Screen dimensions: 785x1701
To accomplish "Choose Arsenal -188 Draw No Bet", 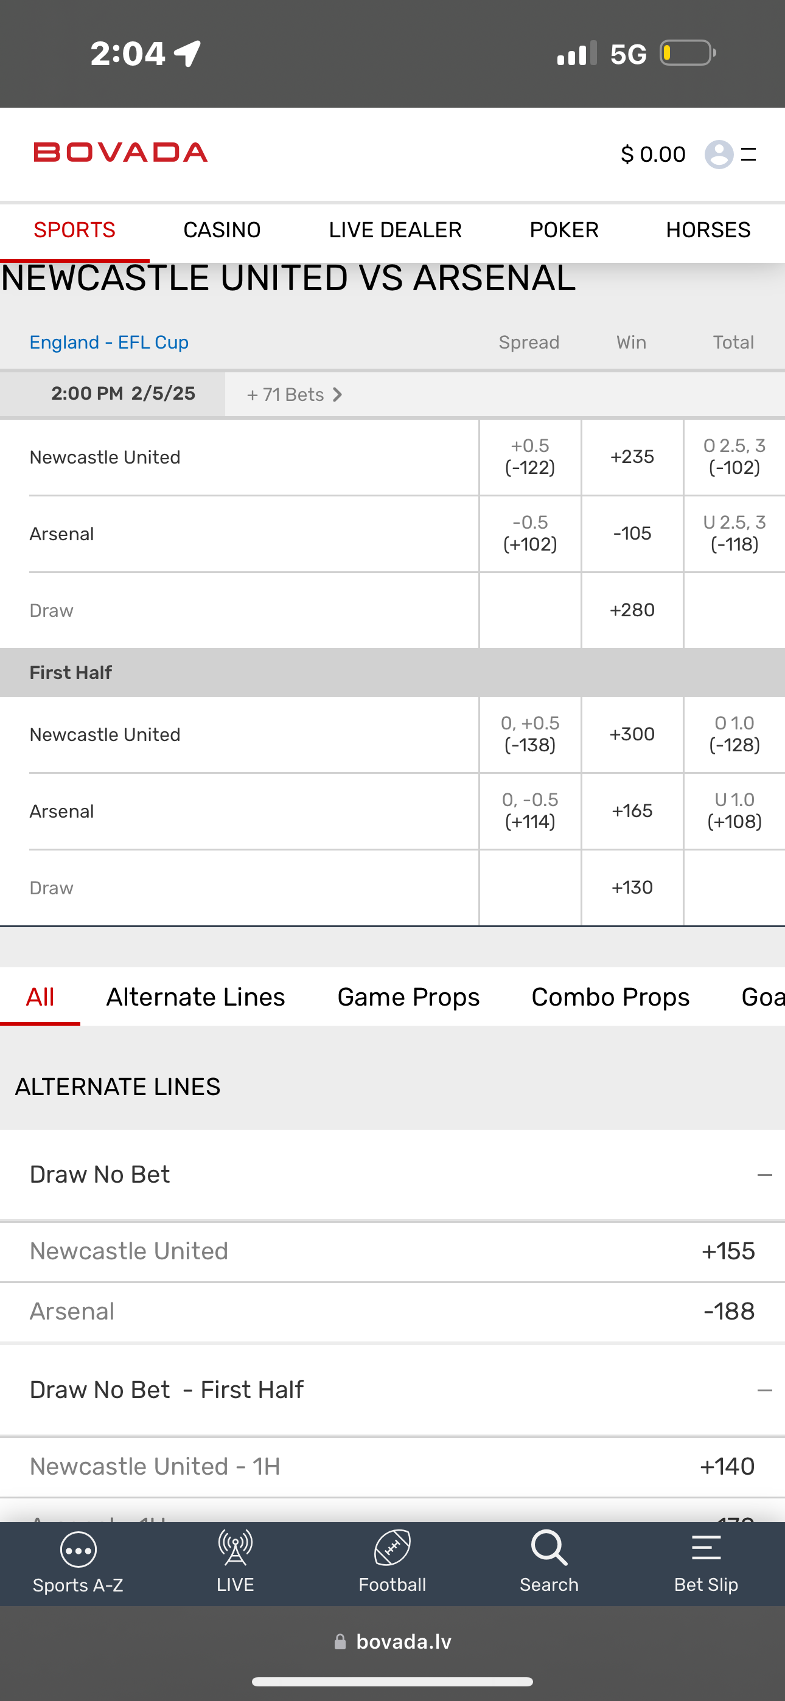I will 729,1312.
